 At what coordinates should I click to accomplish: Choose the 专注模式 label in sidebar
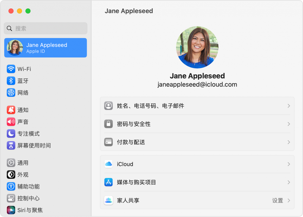28,134
